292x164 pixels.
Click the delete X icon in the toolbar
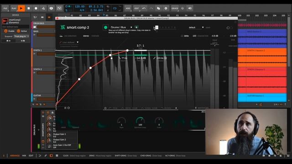coord(166,8)
